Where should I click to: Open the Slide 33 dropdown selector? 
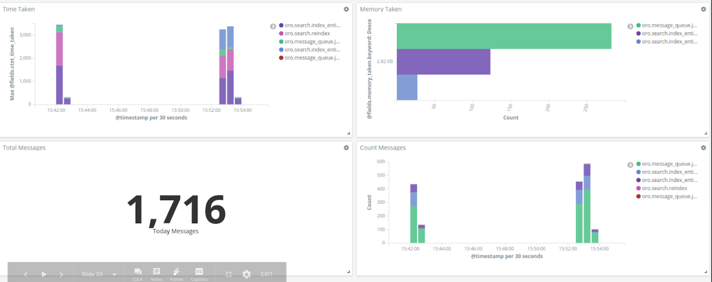(114, 274)
